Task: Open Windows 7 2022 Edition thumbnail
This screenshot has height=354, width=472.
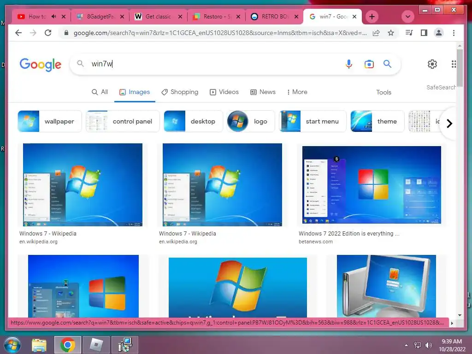Action: (372, 185)
